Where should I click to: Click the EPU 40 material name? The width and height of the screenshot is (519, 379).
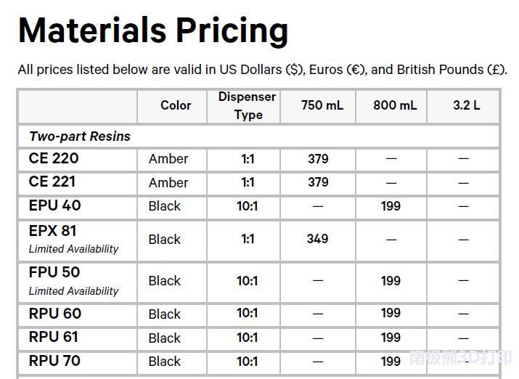[x=54, y=205]
